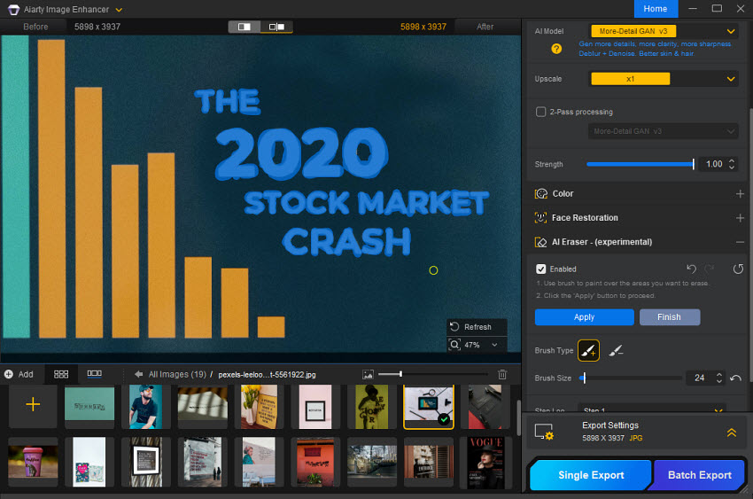This screenshot has width=753, height=499.
Task: Open the Home tab
Action: coord(656,9)
